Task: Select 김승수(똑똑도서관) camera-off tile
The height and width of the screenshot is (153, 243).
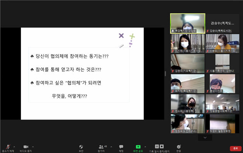Action: tap(222, 23)
